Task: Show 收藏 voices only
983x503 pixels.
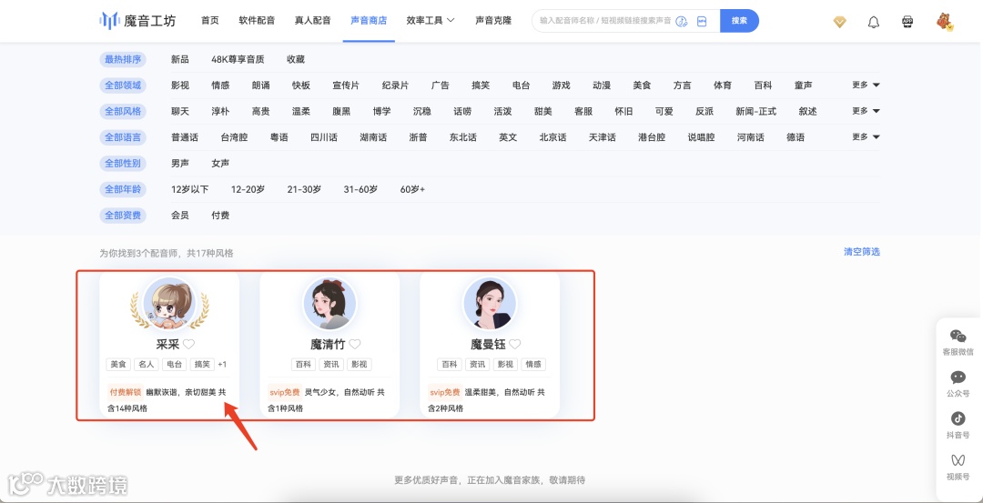Action: [x=295, y=59]
